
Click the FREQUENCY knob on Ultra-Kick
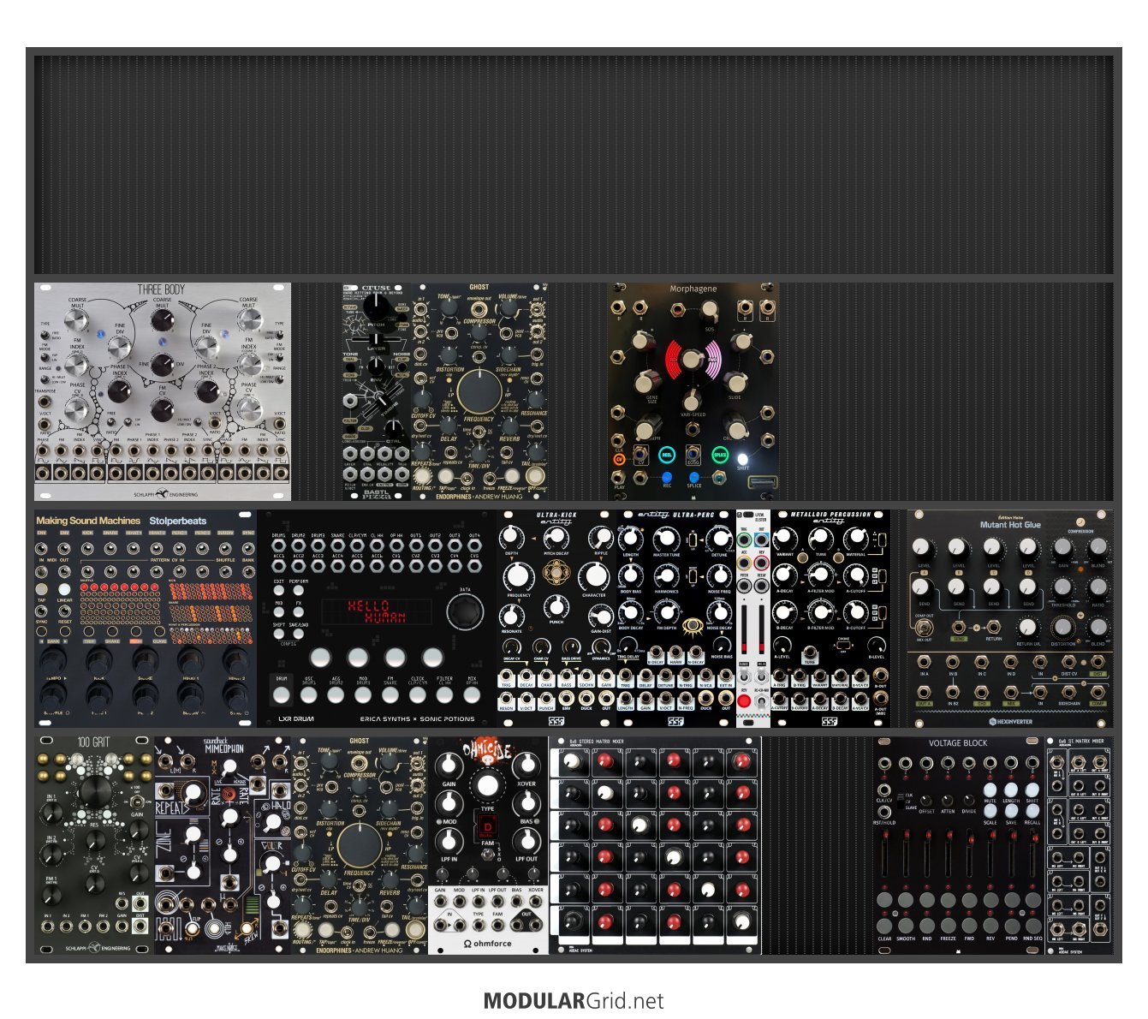tap(519, 577)
